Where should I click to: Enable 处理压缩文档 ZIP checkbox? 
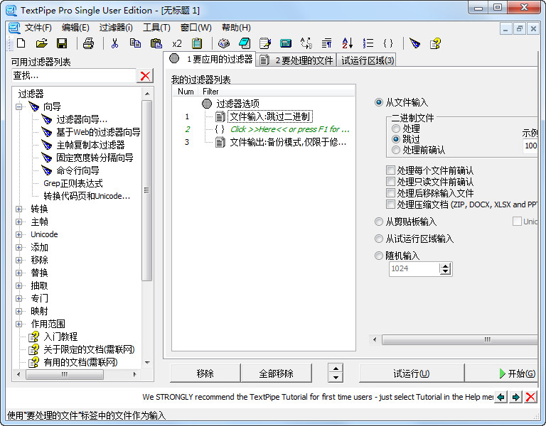point(390,204)
